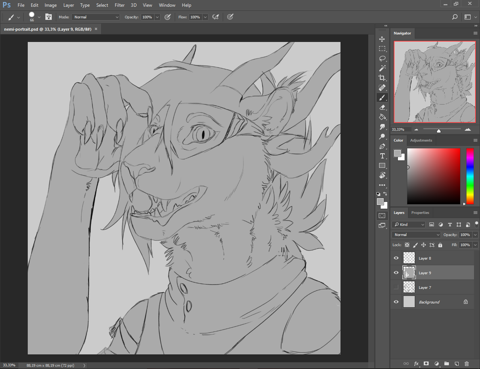Viewport: 480px width, 369px height.
Task: Pick the Eraser tool
Action: point(382,107)
